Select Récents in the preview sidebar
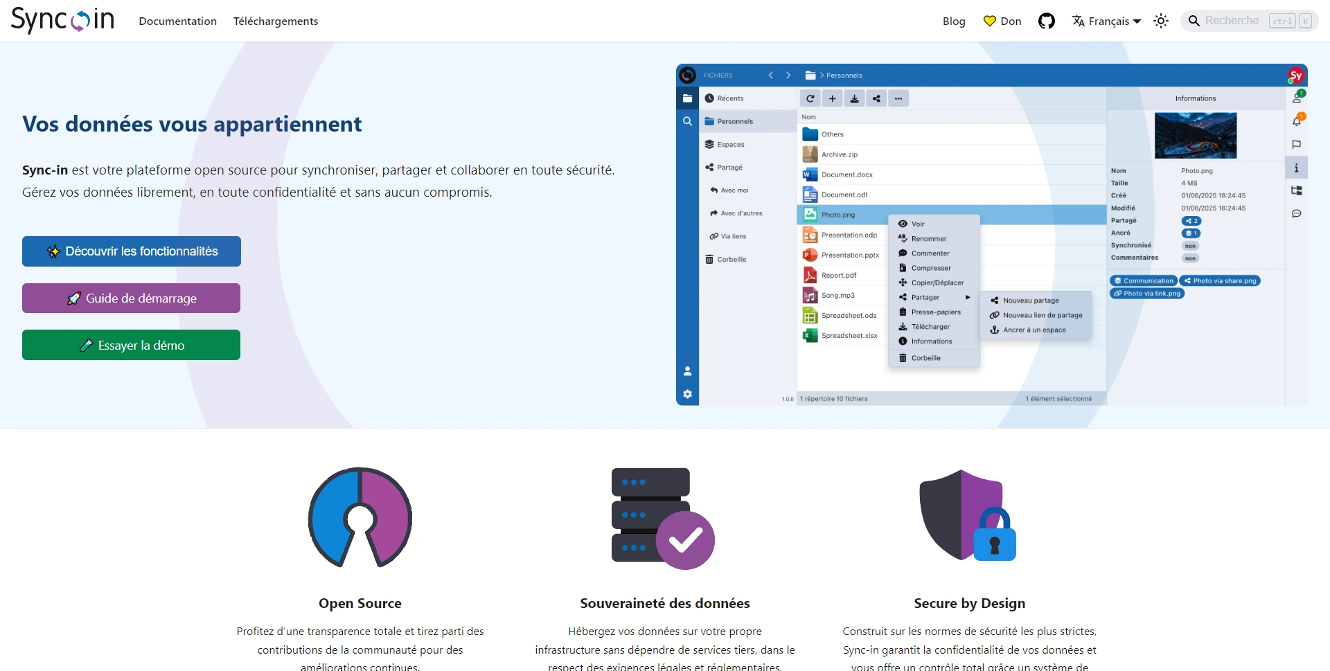The height and width of the screenshot is (671, 1330). [x=748, y=98]
